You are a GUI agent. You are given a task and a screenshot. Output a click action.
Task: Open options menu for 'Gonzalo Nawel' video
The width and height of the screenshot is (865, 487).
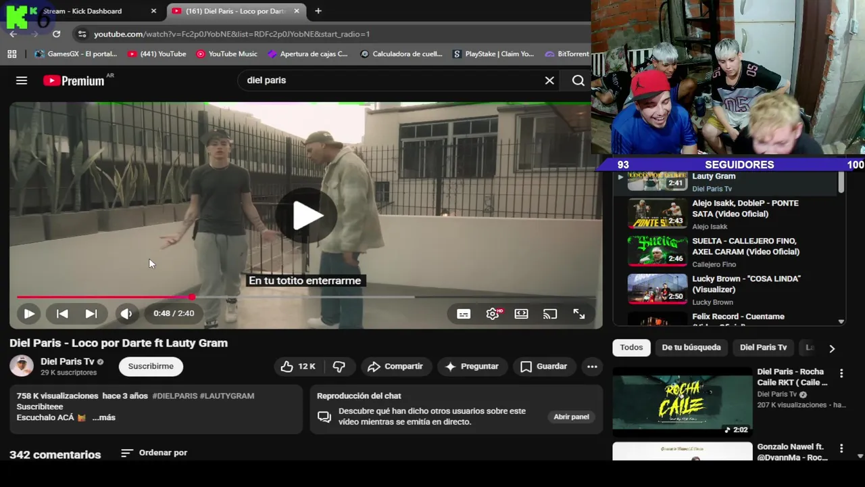coord(841,448)
